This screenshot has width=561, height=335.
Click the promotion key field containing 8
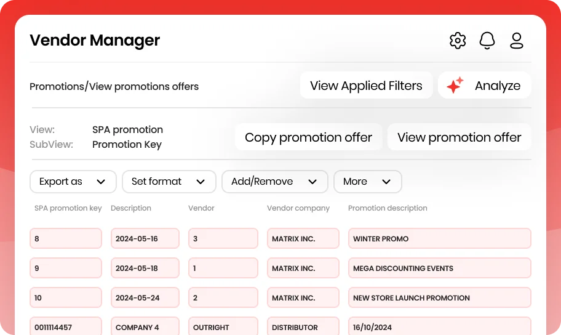(x=66, y=238)
